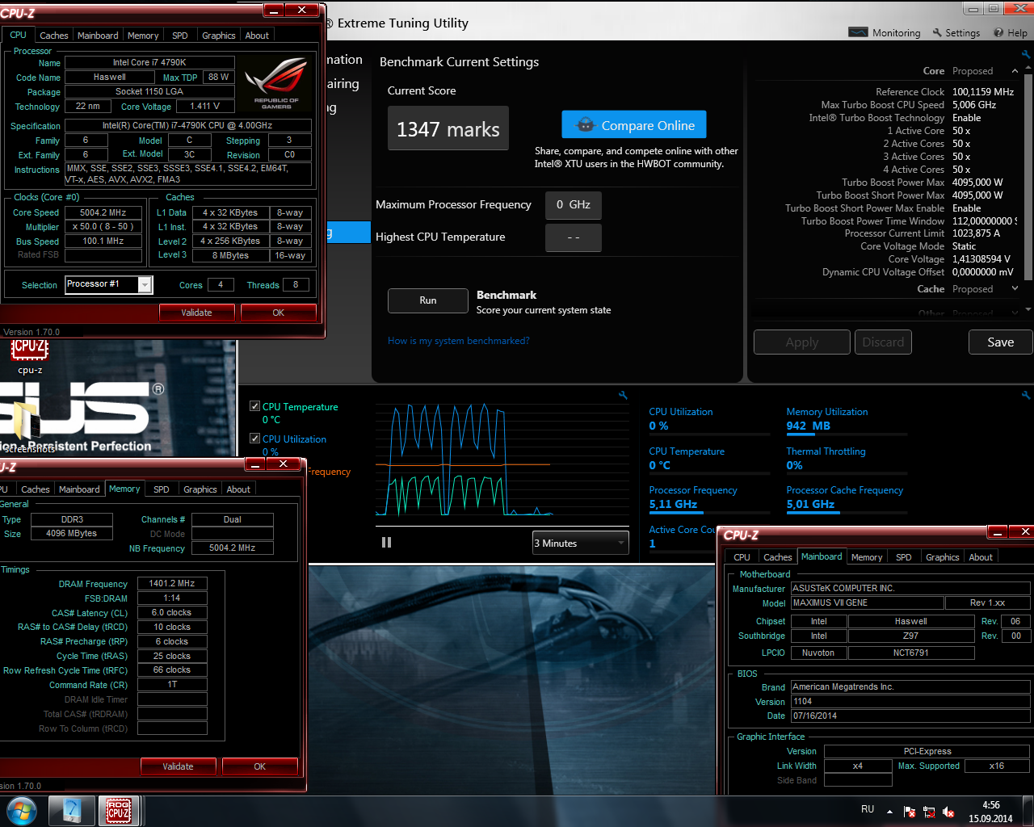The height and width of the screenshot is (827, 1034).
Task: Click the network tray icon with red X
Action: click(929, 812)
